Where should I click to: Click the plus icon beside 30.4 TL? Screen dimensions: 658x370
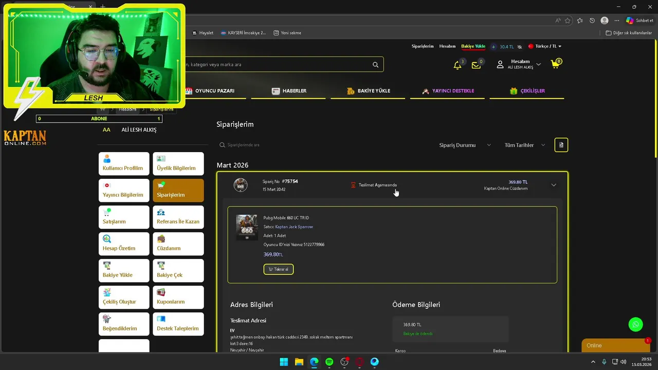coord(493,47)
